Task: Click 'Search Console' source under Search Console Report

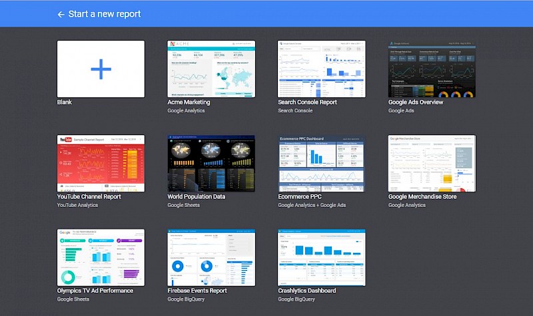Action: (x=295, y=110)
